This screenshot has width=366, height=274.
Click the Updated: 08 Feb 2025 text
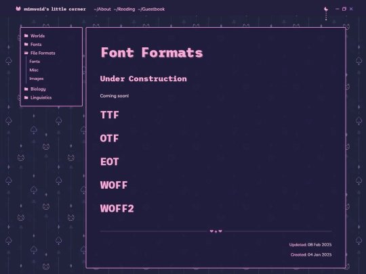pyautogui.click(x=310, y=245)
